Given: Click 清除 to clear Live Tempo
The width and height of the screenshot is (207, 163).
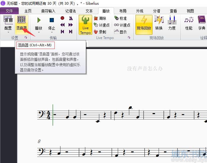Looking at the screenshot, I should coord(100,18).
